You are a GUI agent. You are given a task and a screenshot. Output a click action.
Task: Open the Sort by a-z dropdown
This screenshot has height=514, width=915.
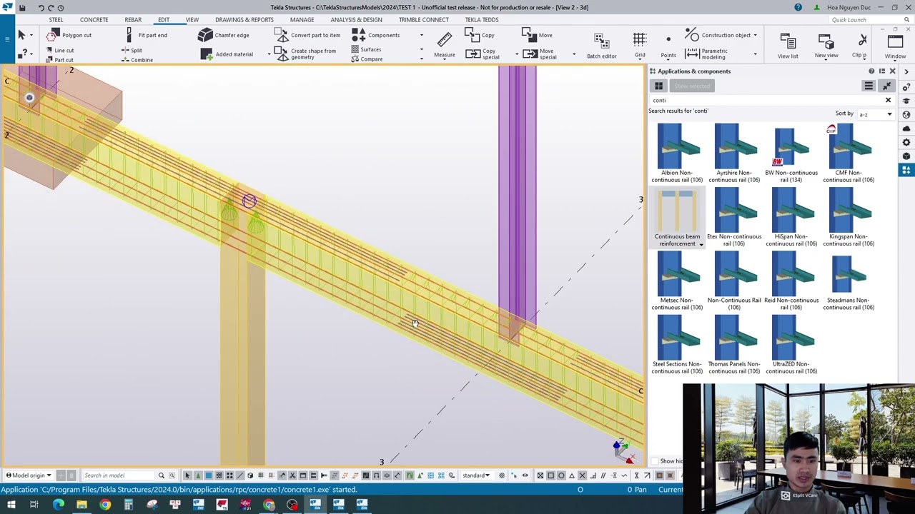[876, 114]
